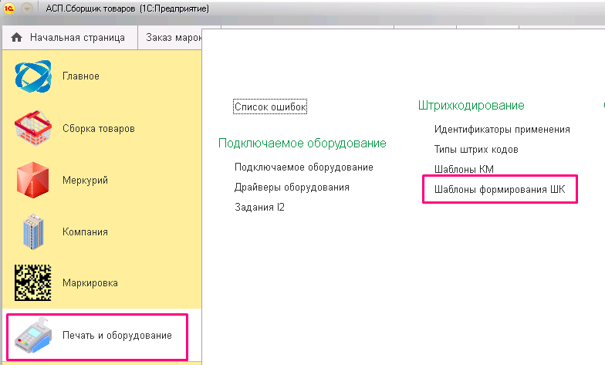Open Драйверы оборудования
Viewport: 605px width, 365px height.
click(x=292, y=187)
